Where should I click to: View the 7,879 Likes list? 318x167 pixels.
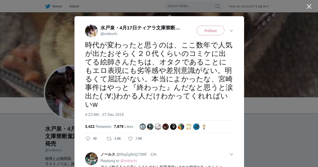(123, 126)
